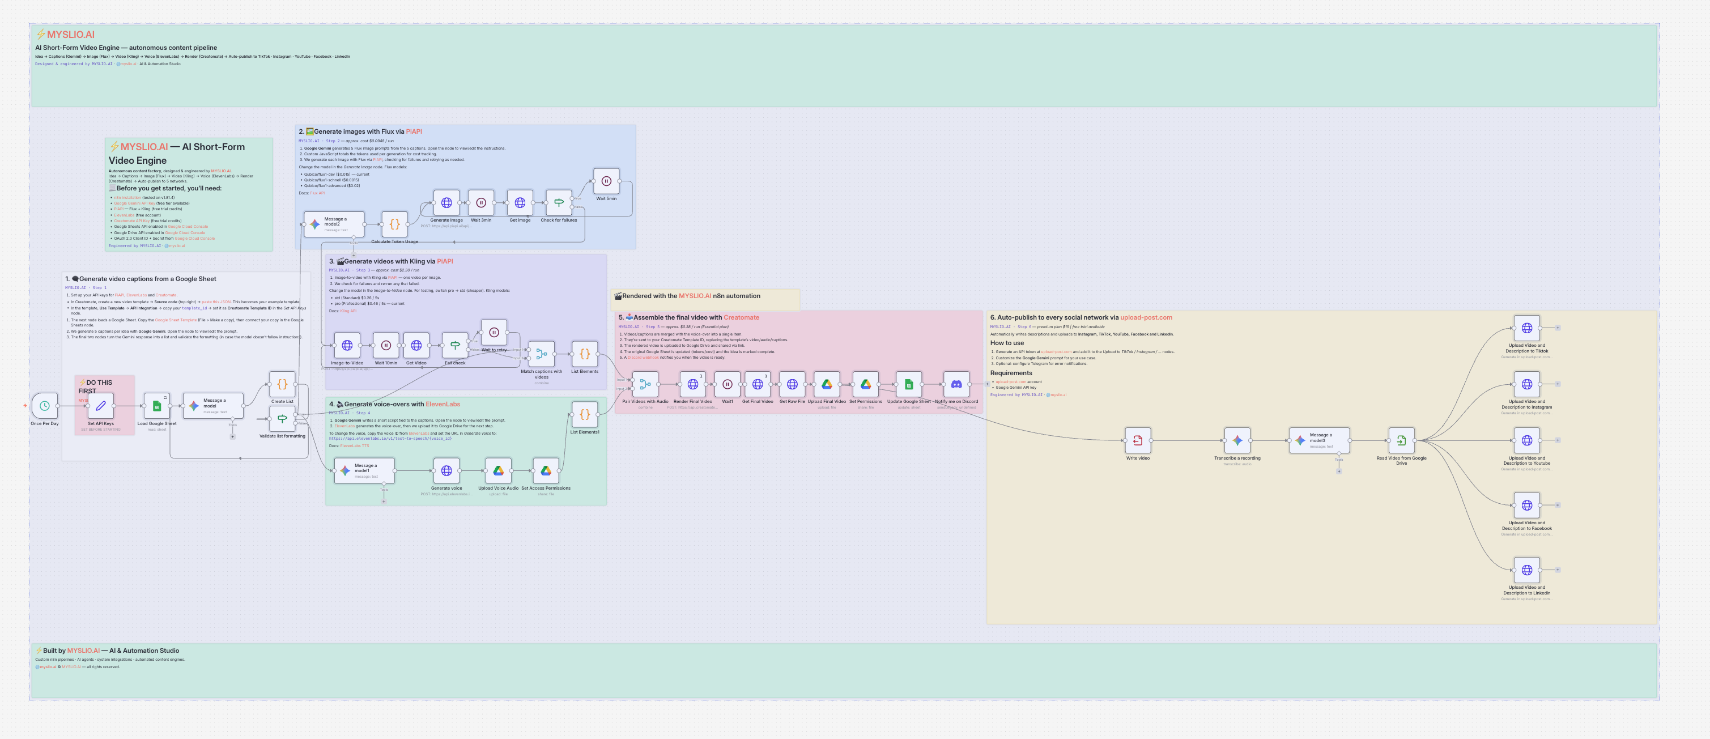This screenshot has height=739, width=1710.
Task: Open the Check for failures node
Action: (558, 202)
